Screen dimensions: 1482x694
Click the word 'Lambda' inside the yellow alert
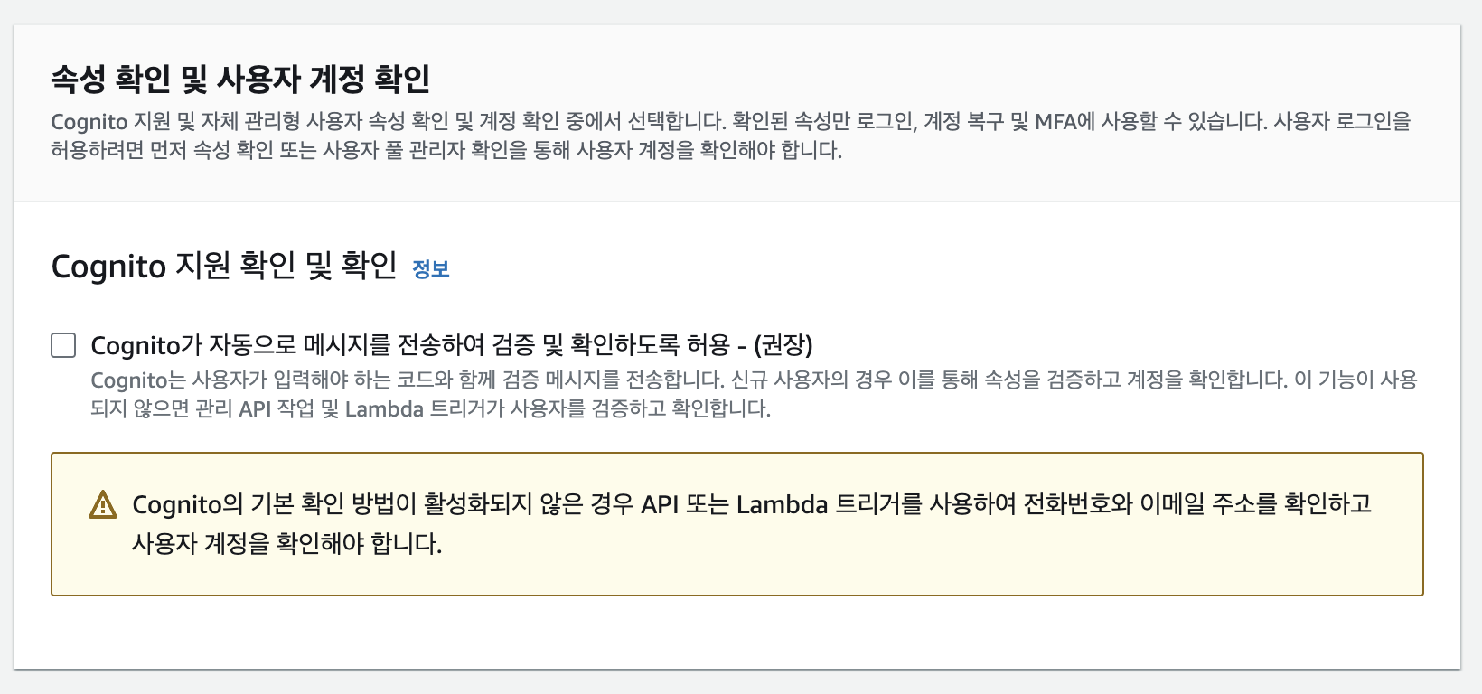click(782, 504)
